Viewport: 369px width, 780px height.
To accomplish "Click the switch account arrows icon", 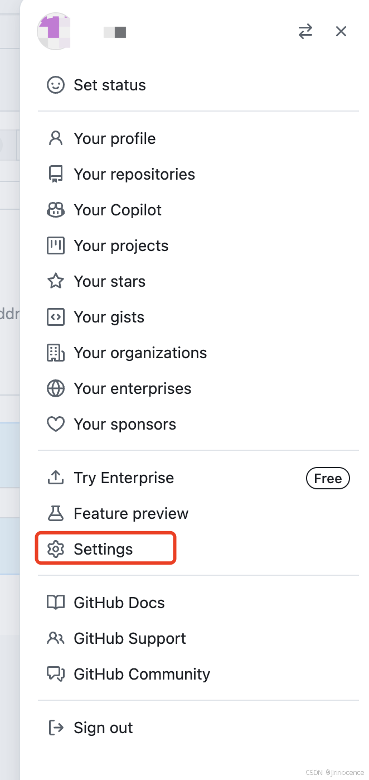I will click(305, 31).
